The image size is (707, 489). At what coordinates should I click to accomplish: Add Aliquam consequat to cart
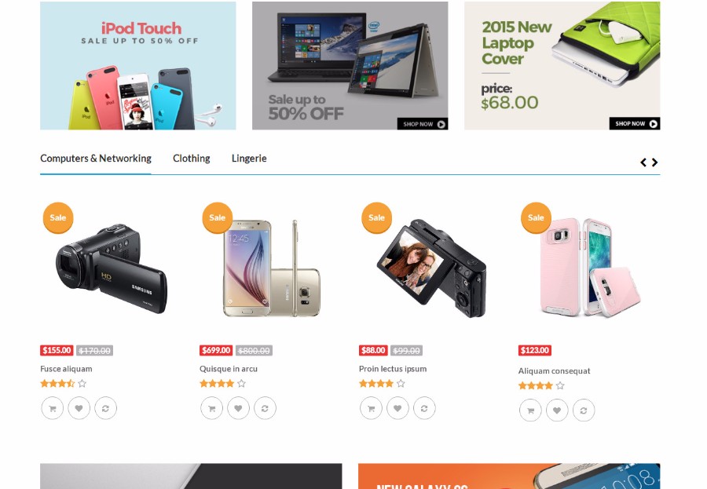(530, 411)
